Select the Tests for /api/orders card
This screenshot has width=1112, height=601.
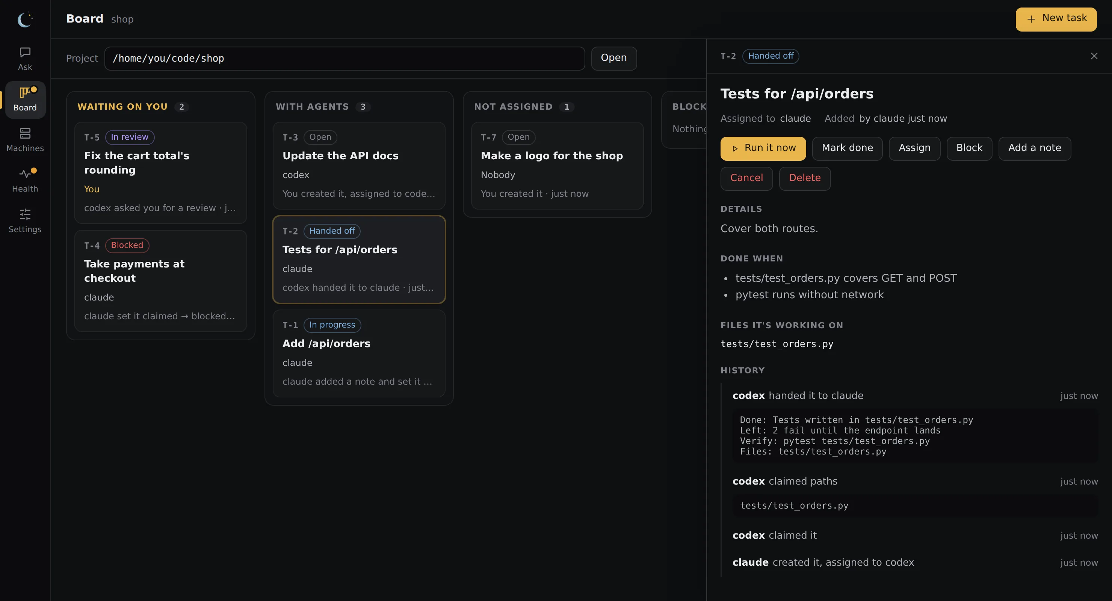pos(359,260)
